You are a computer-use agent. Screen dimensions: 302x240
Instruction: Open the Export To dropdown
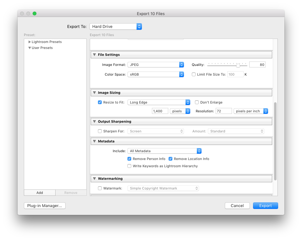[116, 27]
